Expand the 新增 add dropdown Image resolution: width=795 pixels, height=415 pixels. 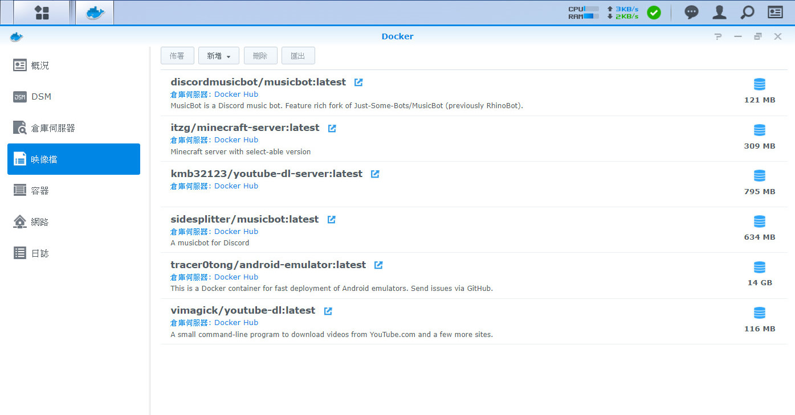[x=219, y=56]
